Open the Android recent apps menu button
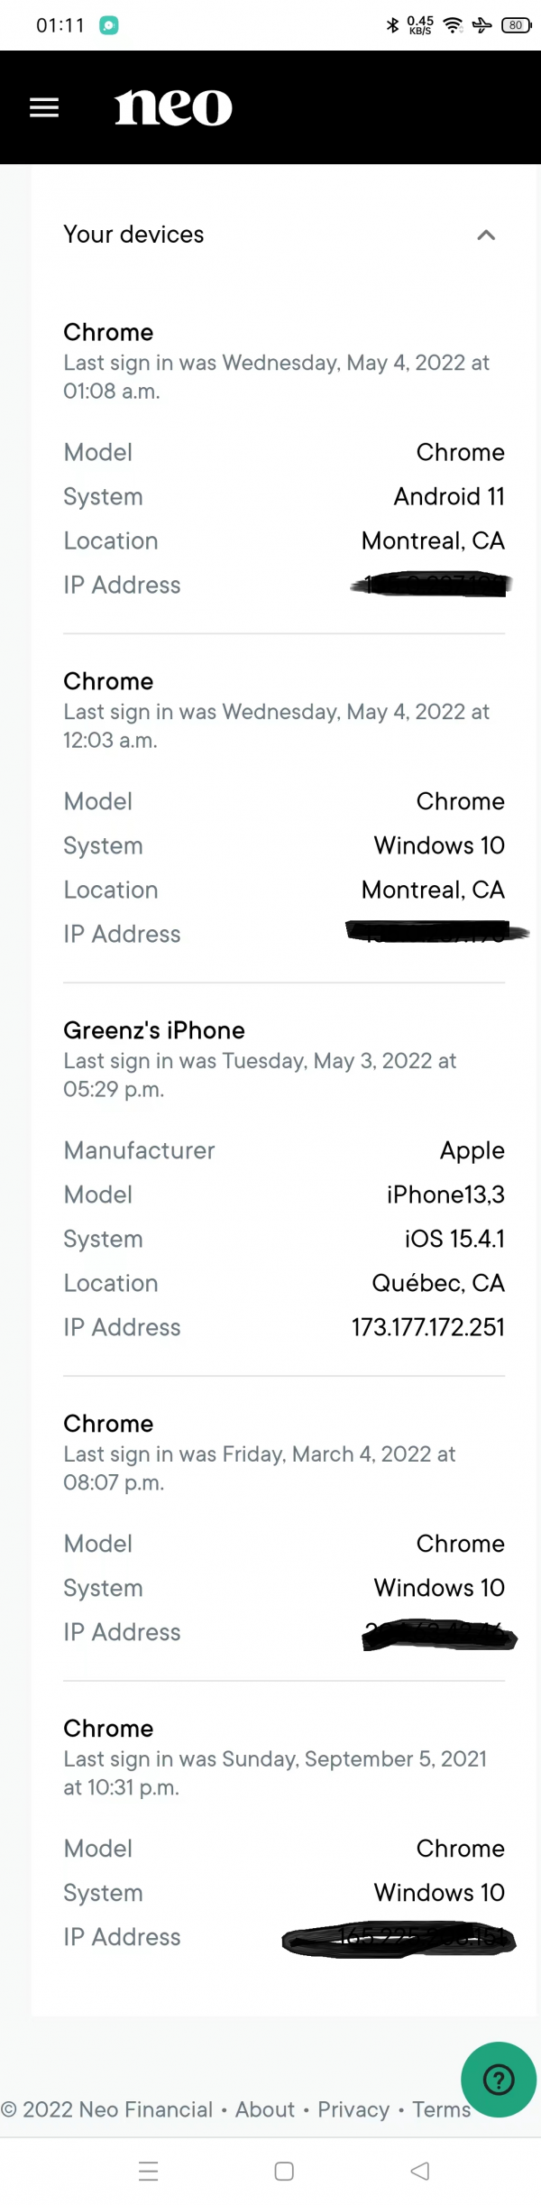Image resolution: width=541 pixels, height=2205 pixels. pos(149,2171)
